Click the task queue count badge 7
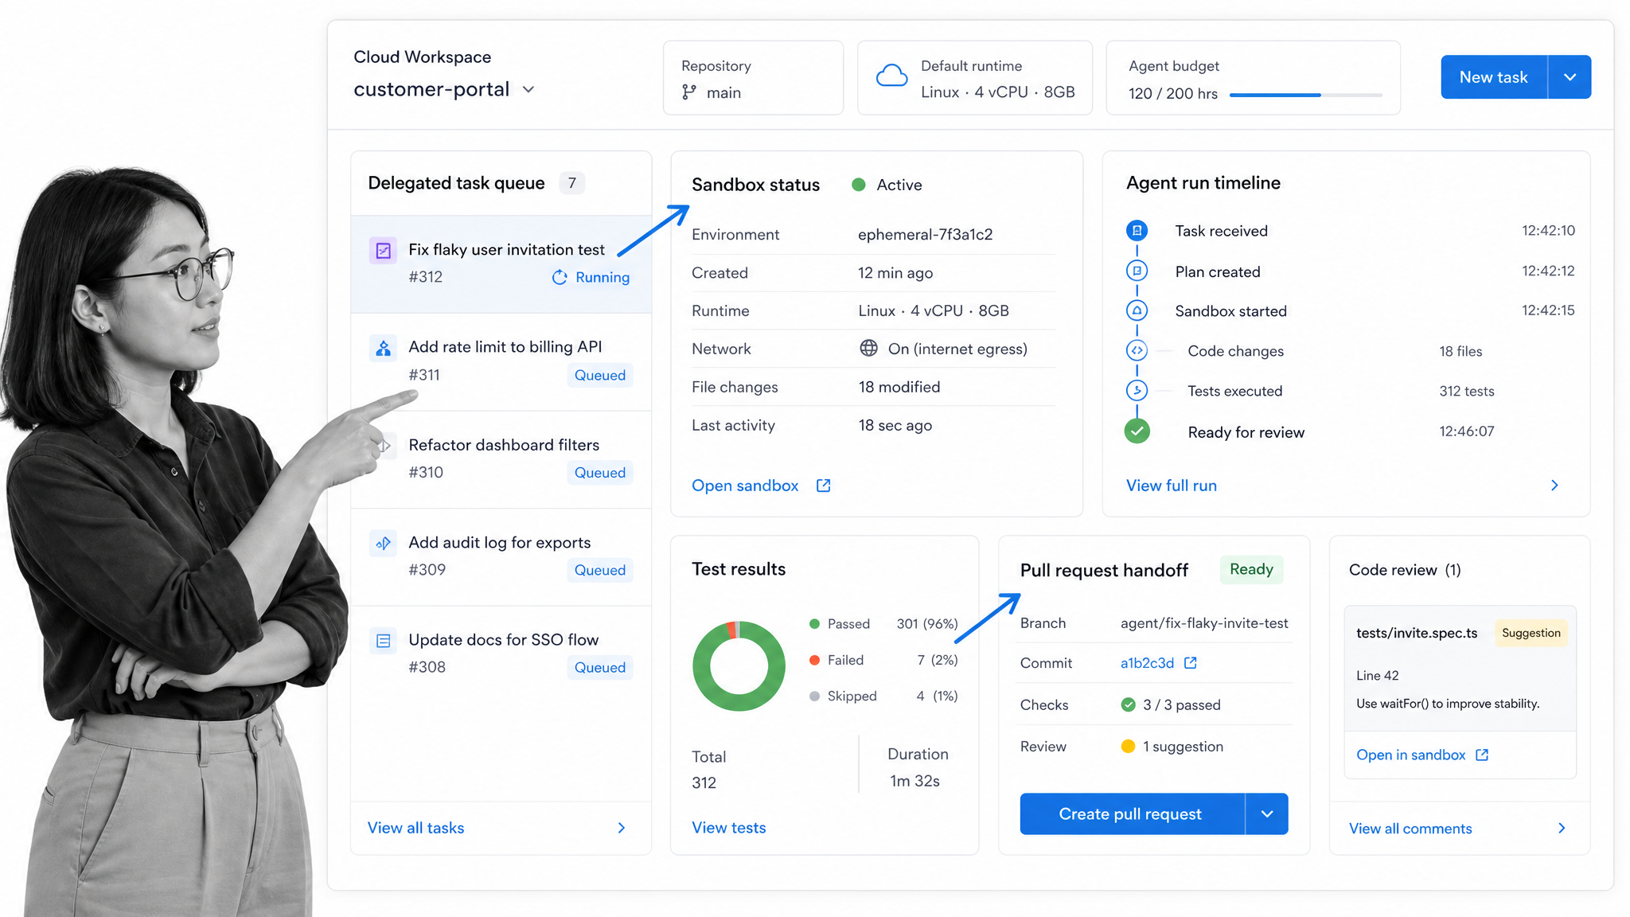This screenshot has height=917, width=1630. pos(571,183)
